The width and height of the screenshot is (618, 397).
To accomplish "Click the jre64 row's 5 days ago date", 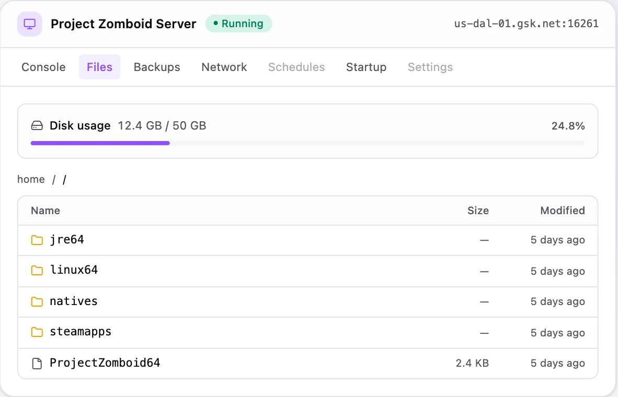I will pyautogui.click(x=558, y=240).
